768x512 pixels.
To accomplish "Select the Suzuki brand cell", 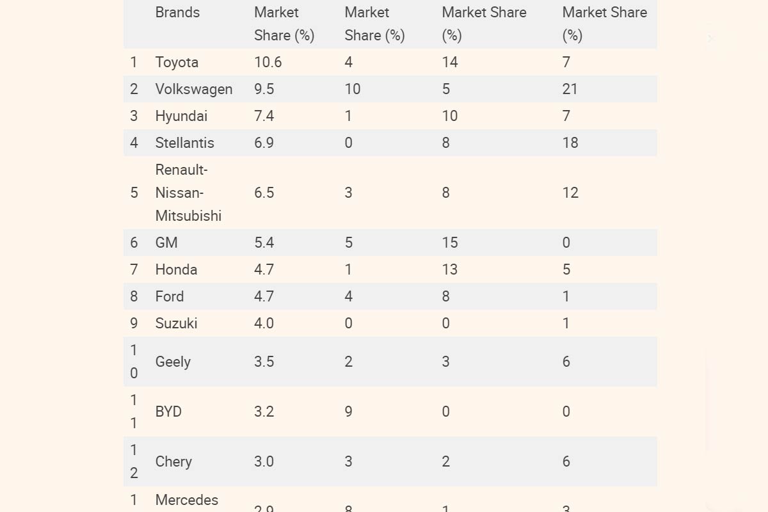I will pyautogui.click(x=176, y=324).
